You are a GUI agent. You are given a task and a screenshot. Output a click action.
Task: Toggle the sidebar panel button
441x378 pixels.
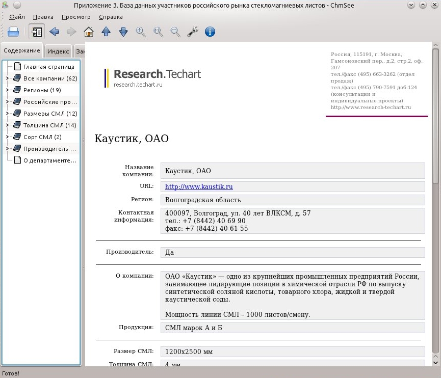tap(37, 32)
